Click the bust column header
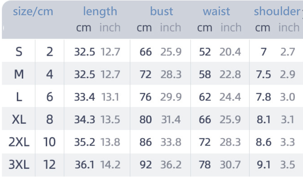The height and width of the screenshot is (177, 303). pos(162,11)
